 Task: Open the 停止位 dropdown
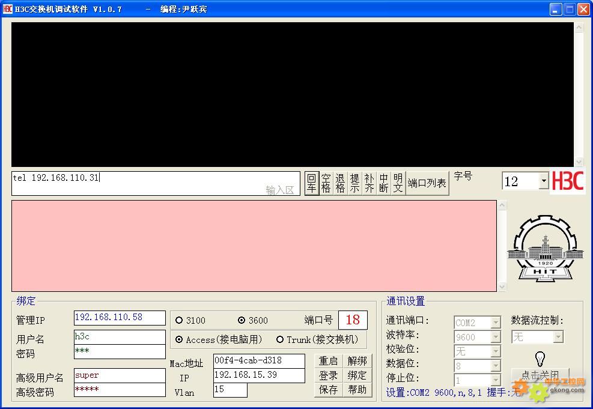click(496, 380)
